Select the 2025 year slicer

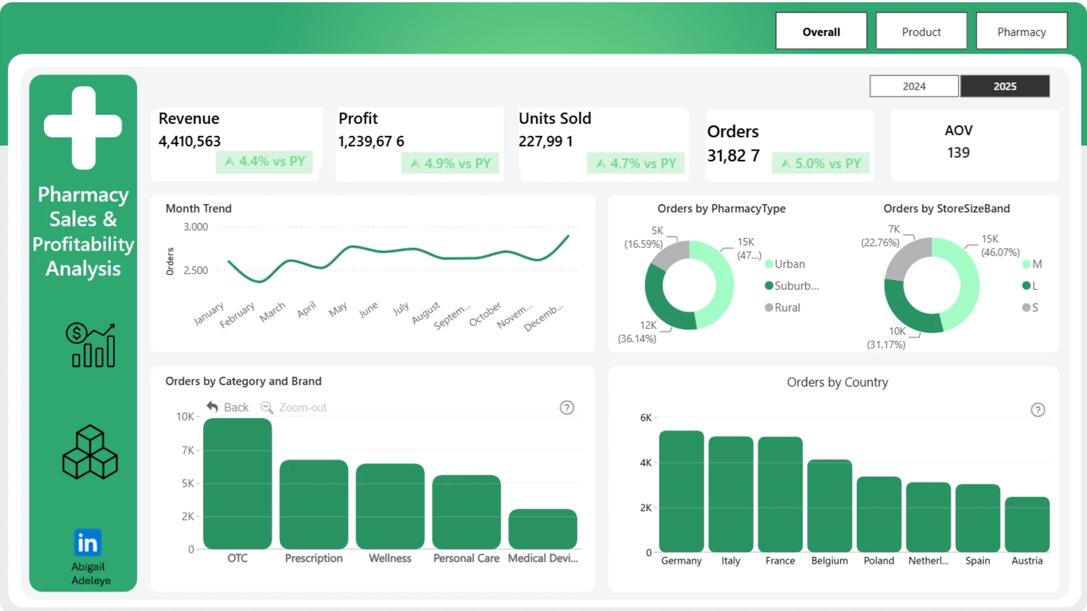(1005, 86)
